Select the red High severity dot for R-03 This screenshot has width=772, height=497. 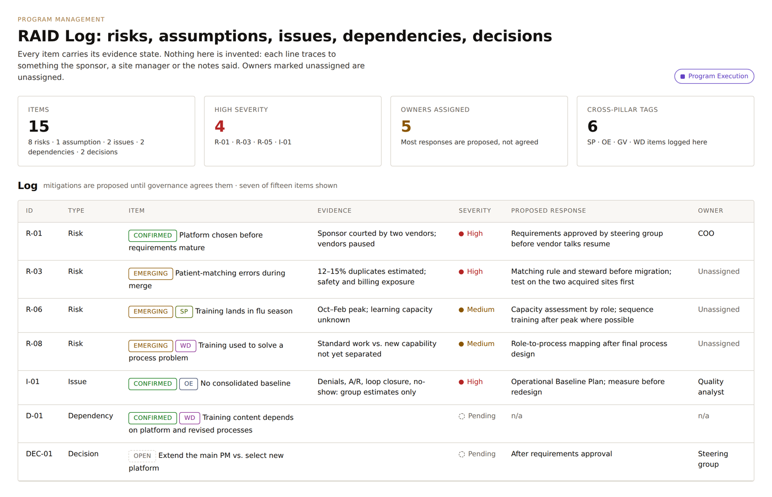pos(461,272)
